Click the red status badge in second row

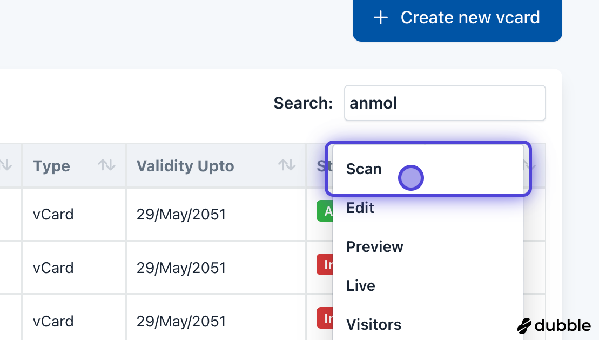coord(325,265)
